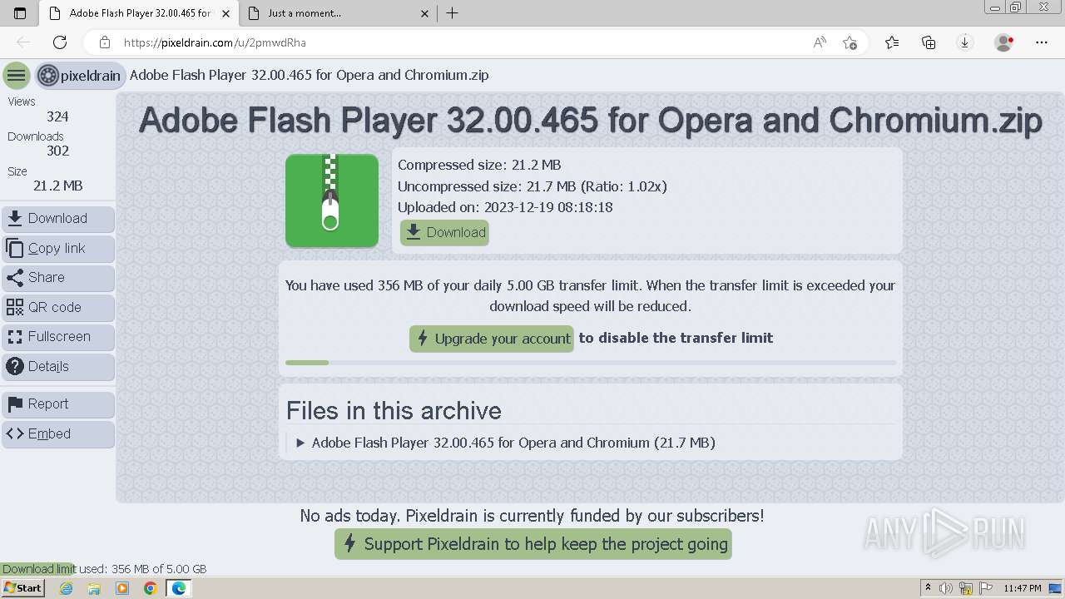The height and width of the screenshot is (599, 1065).
Task: Expand the Adobe Flash Player archive folder
Action: (x=505, y=443)
